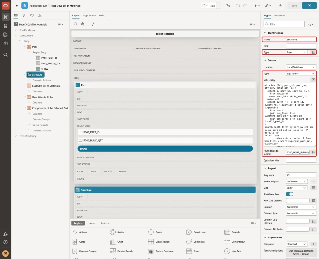This screenshot has height=259, width=319.
Task: Expand the layout pane to full size
Action: coord(93,24)
